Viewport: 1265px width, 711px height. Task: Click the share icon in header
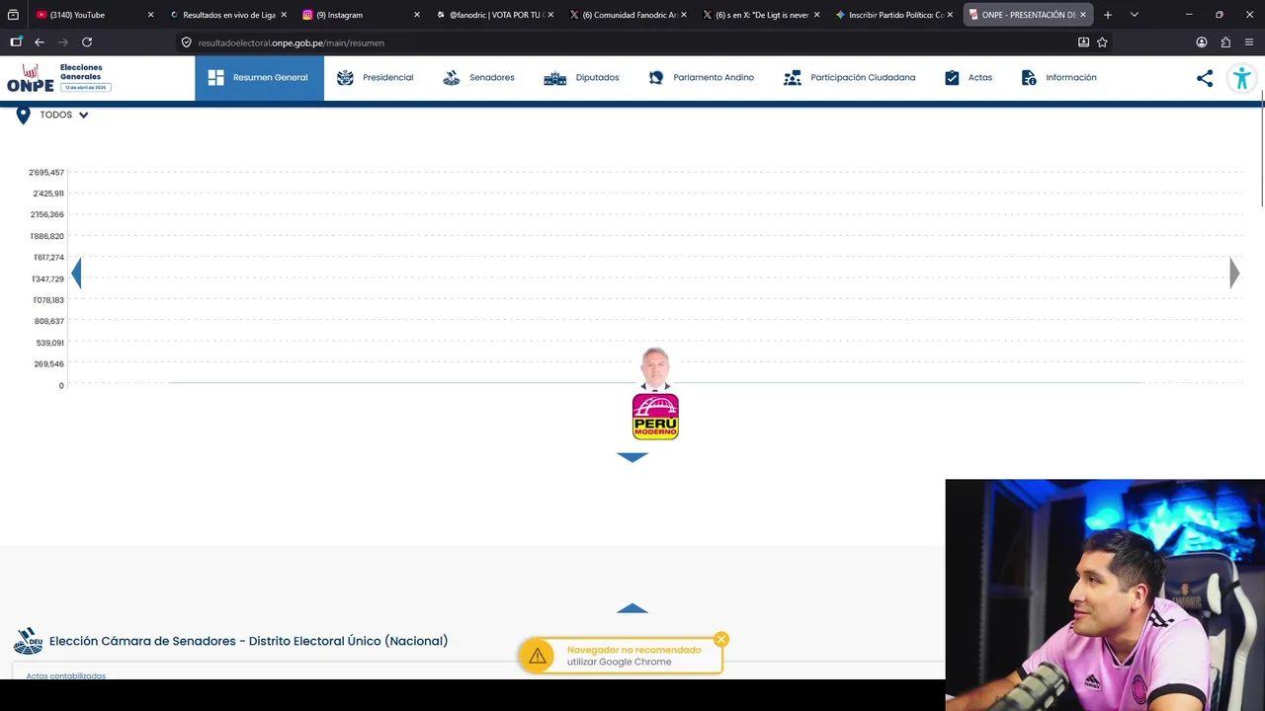[1205, 78]
